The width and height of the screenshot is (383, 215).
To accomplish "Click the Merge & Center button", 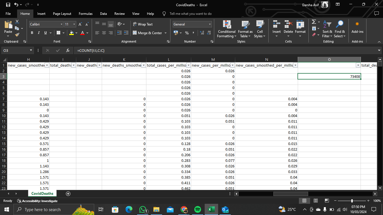I will (147, 33).
